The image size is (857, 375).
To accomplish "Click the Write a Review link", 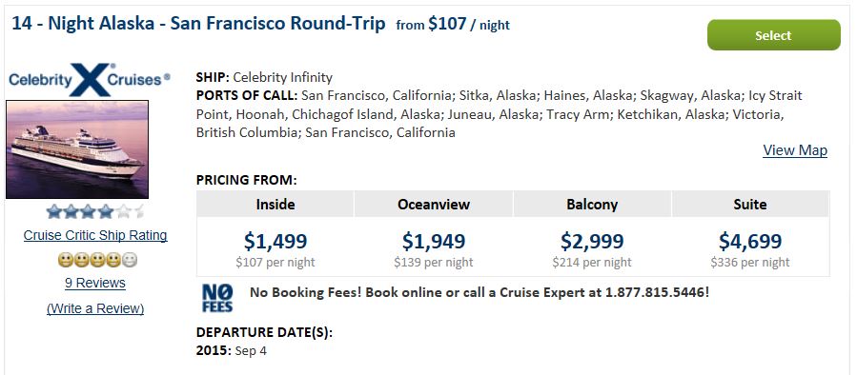I will (95, 308).
